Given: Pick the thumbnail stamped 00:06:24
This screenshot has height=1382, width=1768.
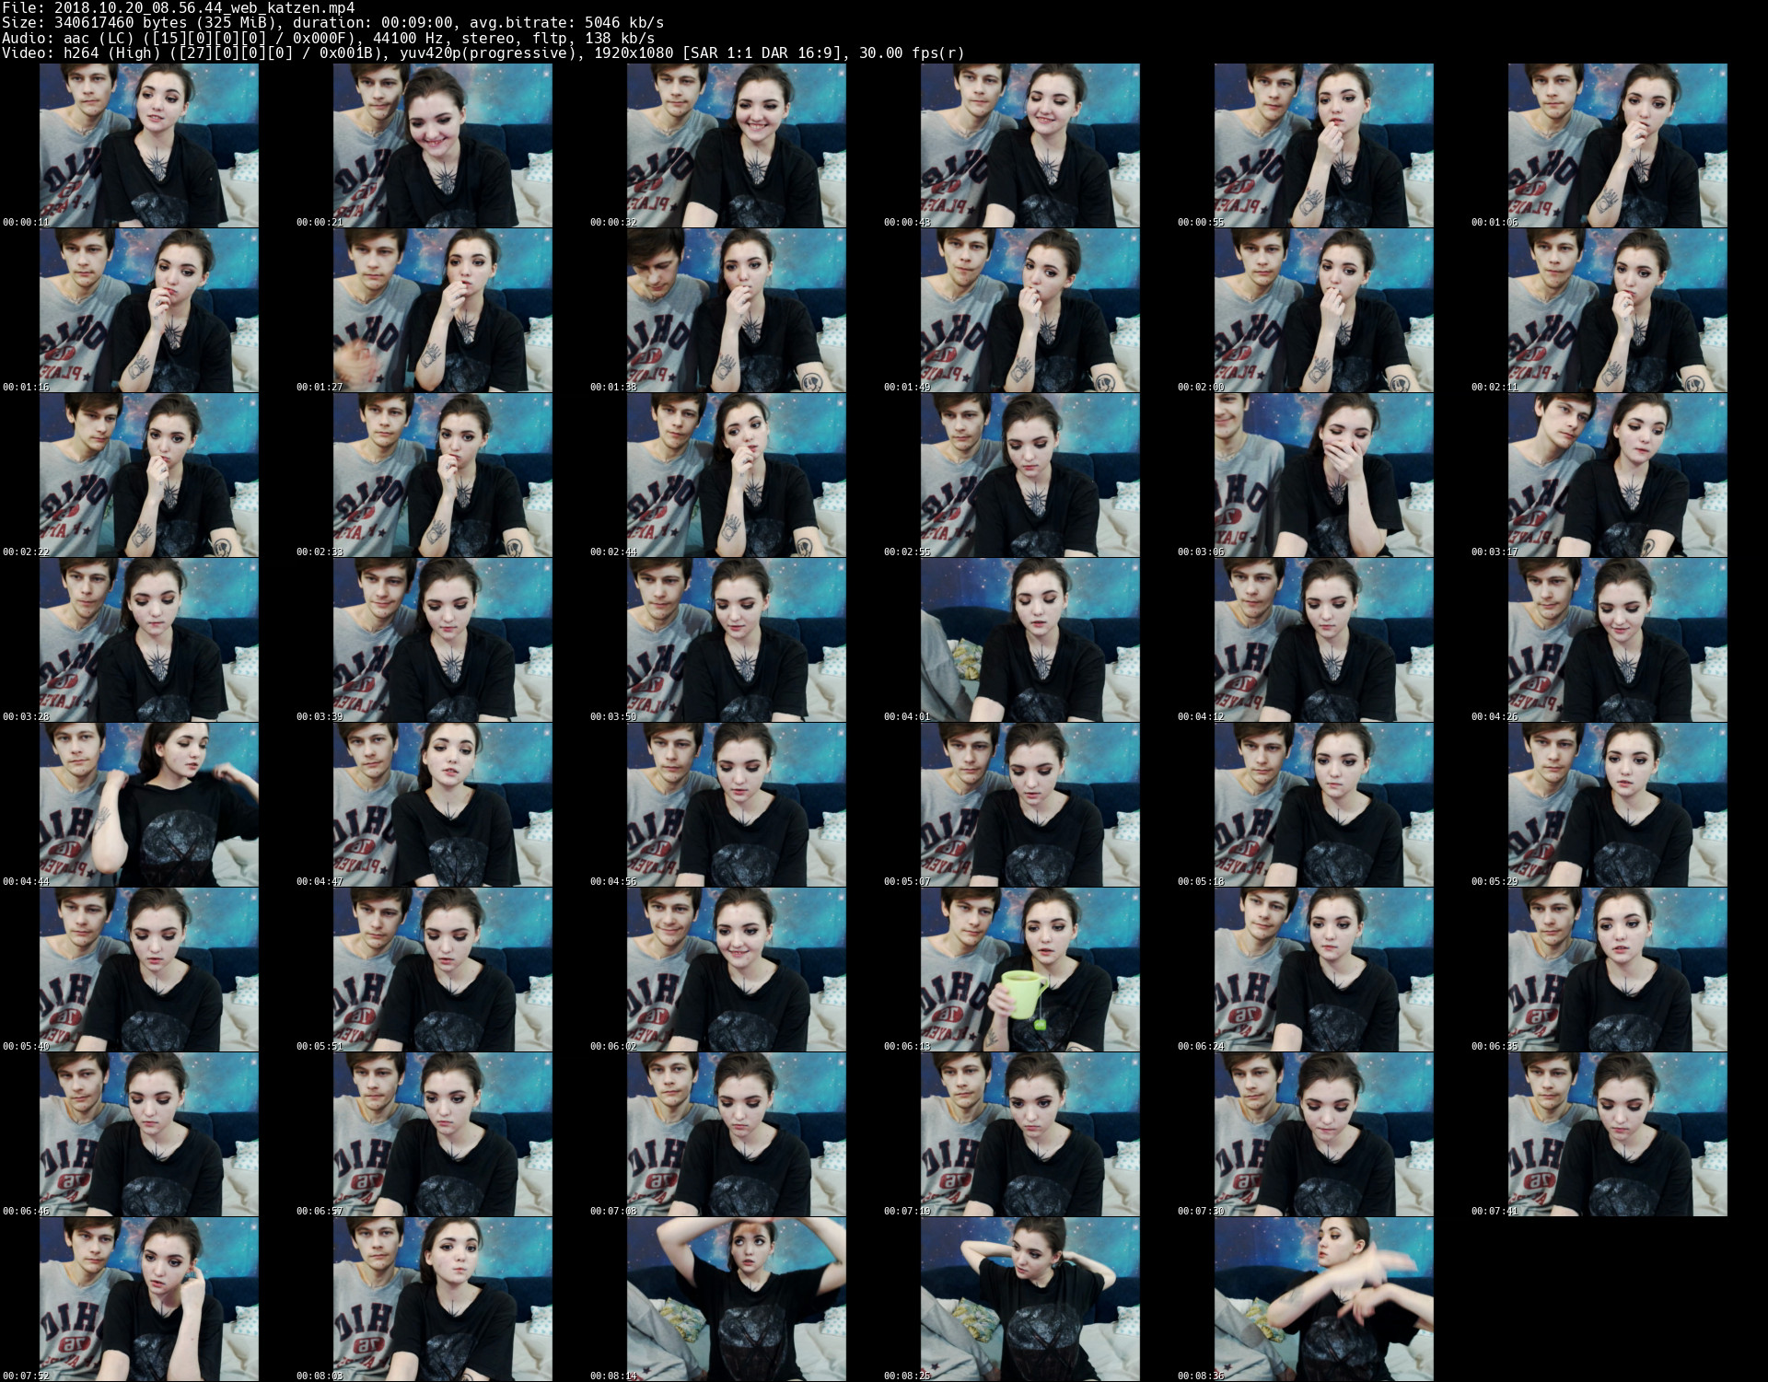Looking at the screenshot, I should (x=1324, y=970).
